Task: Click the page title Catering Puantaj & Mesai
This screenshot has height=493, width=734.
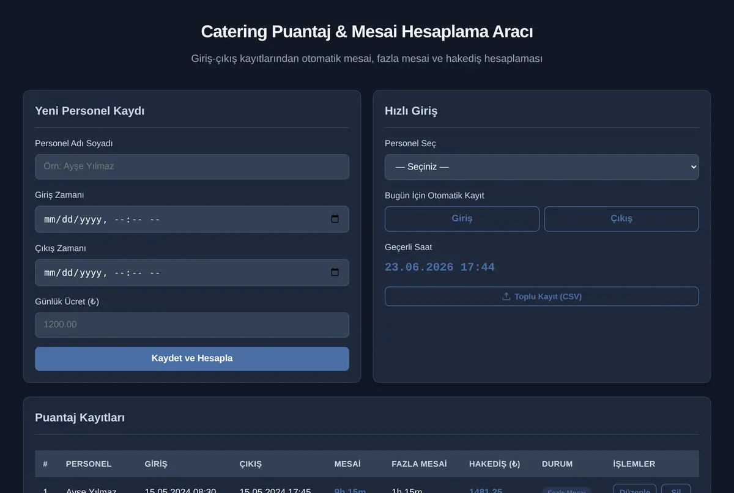Action: [x=367, y=32]
